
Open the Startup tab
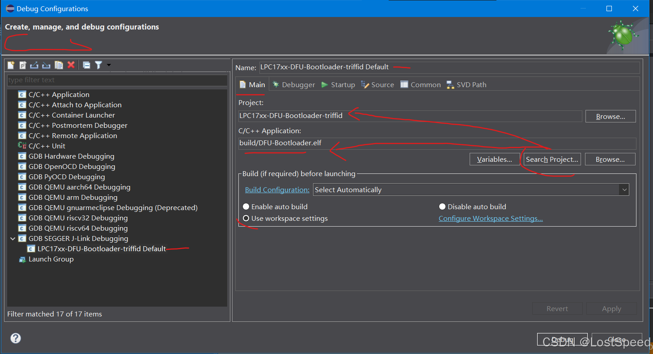pyautogui.click(x=338, y=84)
